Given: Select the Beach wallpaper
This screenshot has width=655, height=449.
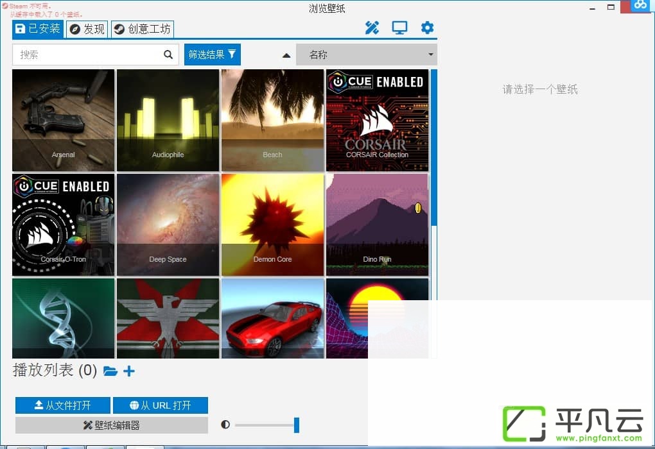Looking at the screenshot, I should [x=272, y=120].
